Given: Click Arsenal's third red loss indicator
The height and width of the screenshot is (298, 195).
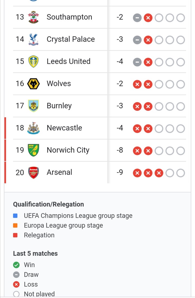Looking at the screenshot, I should pos(159,173).
